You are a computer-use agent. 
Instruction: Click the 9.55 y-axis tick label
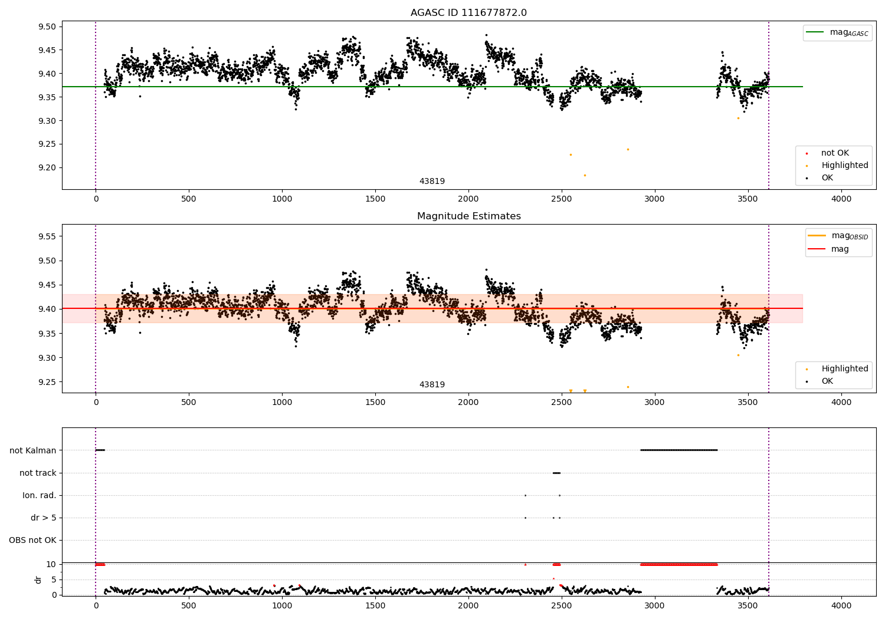pyautogui.click(x=46, y=236)
